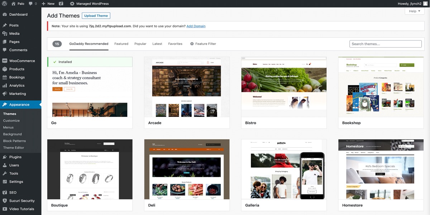Screen dimensions: 430x215
Task: Open the Marketing megaphone icon
Action: click(x=5, y=94)
